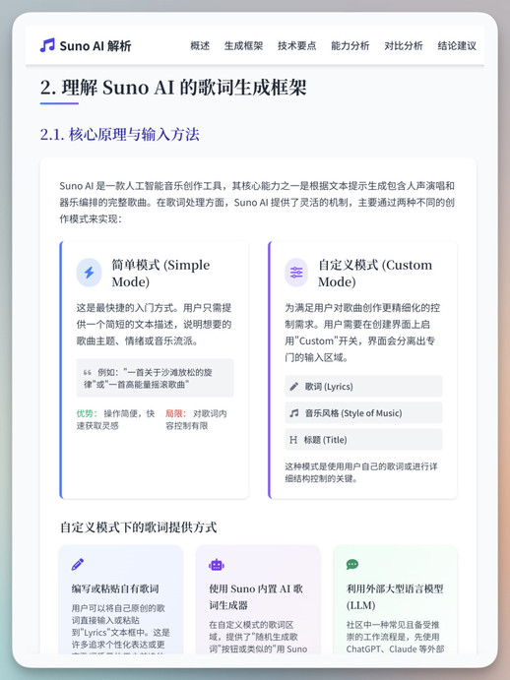Navigate to 结论建议 in the header
This screenshot has width=510, height=680.
457,45
